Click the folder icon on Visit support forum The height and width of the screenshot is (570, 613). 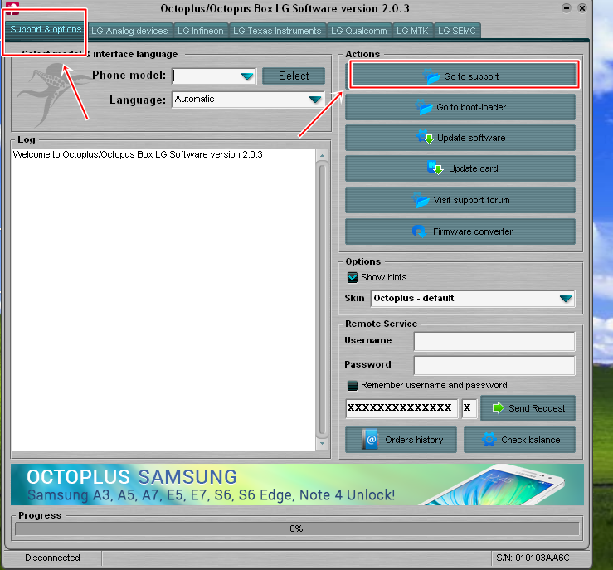[x=421, y=200]
